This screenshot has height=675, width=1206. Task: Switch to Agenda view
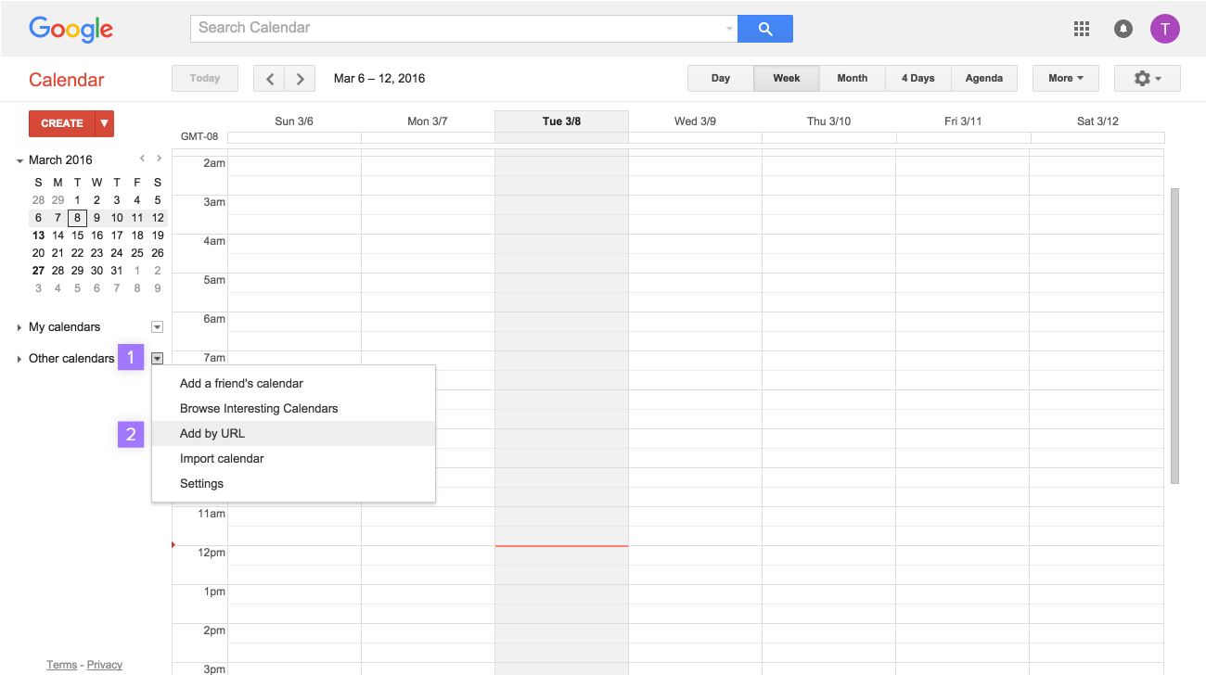984,79
